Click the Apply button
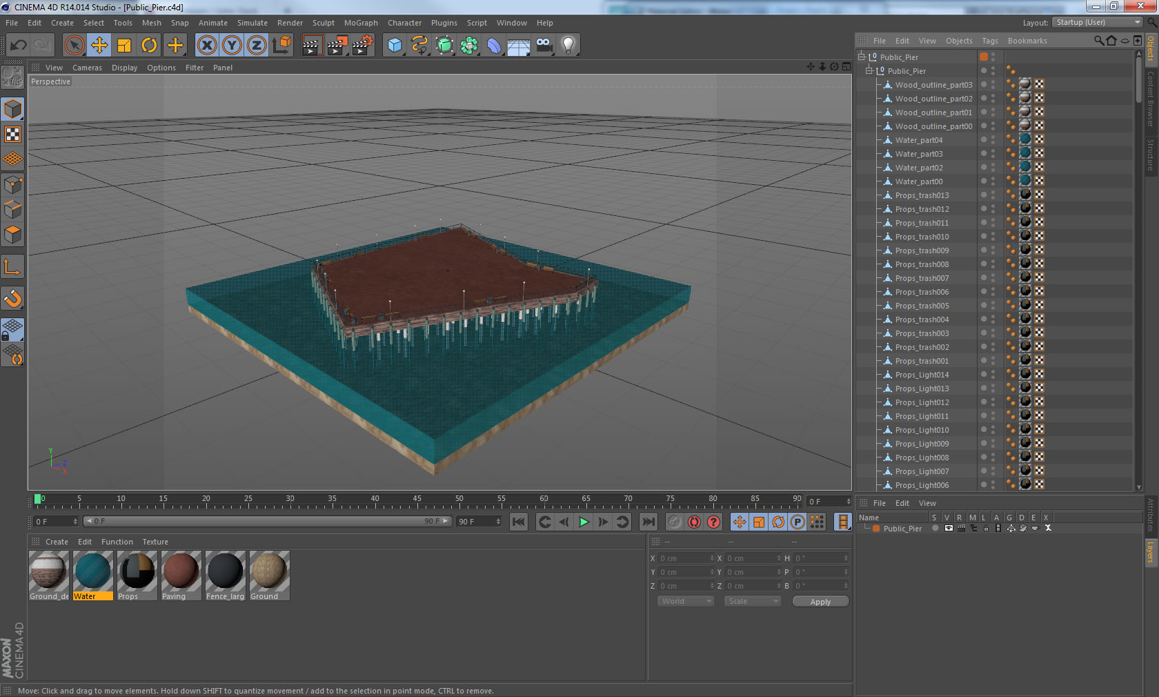 point(820,602)
